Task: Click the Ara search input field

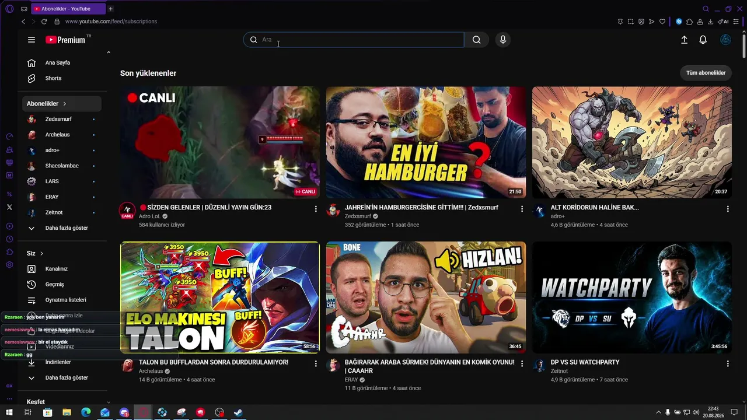Action: tap(354, 40)
